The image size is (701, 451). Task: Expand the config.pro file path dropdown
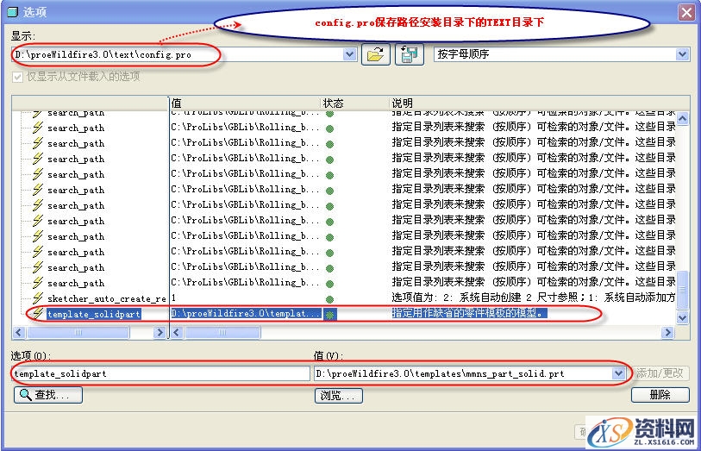click(349, 54)
